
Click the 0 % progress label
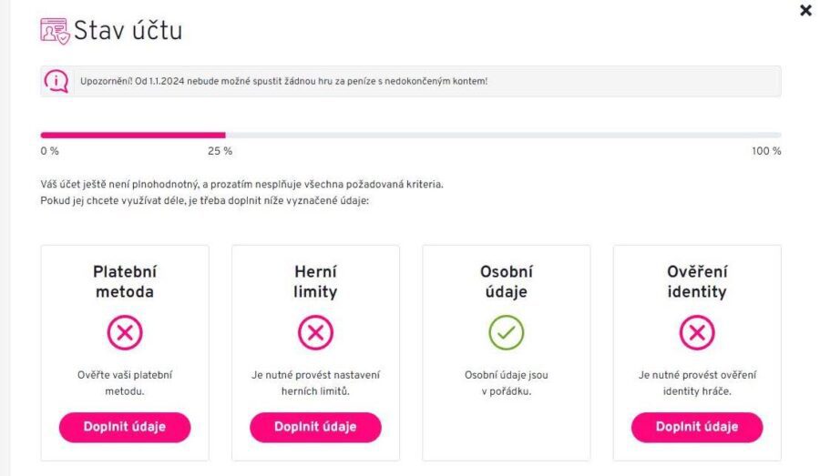click(x=49, y=151)
